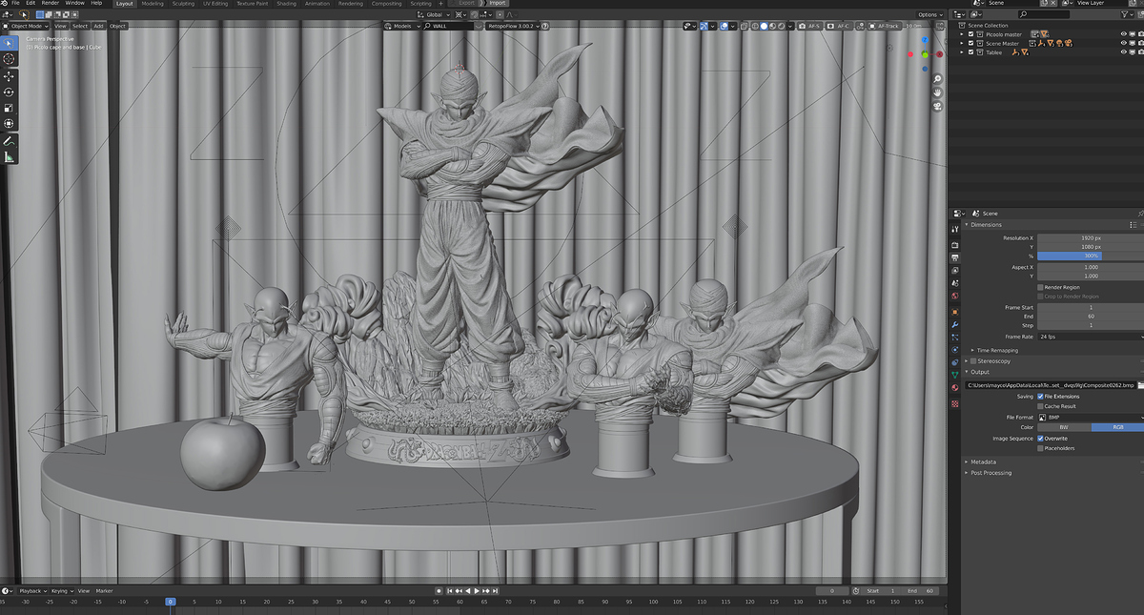The image size is (1144, 615).
Task: Enable the Cache Result checkbox
Action: tap(1040, 406)
